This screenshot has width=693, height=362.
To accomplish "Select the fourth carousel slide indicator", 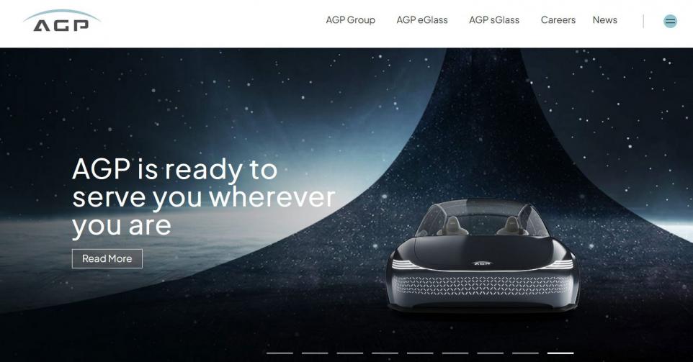I will [385, 353].
